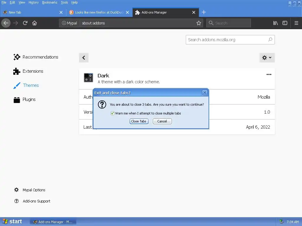302x226 pixels.
Task: Close the DuckDuckGo tab
Action: click(127, 12)
